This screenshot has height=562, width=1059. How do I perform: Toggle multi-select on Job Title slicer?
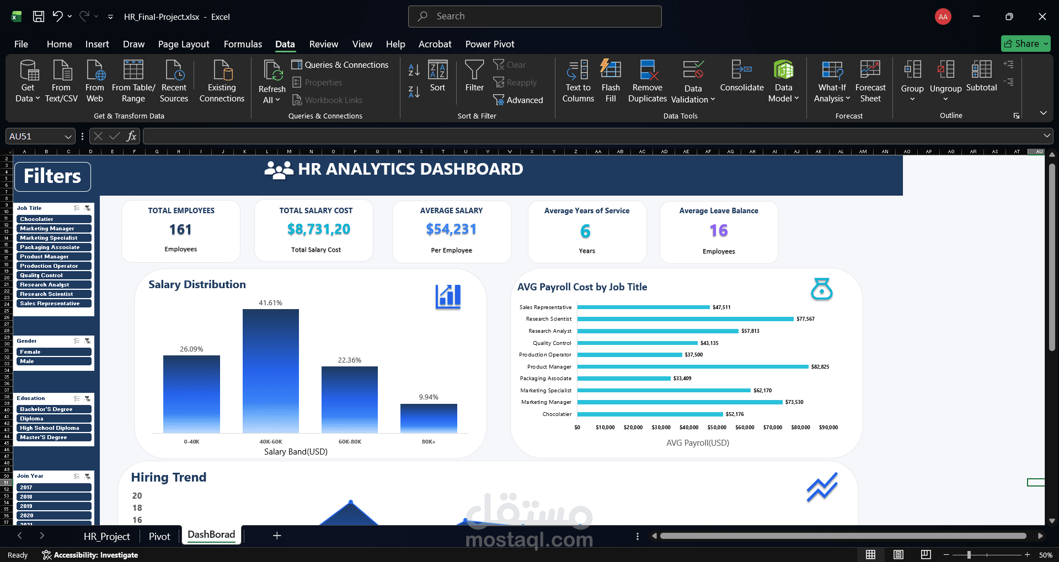coord(77,208)
